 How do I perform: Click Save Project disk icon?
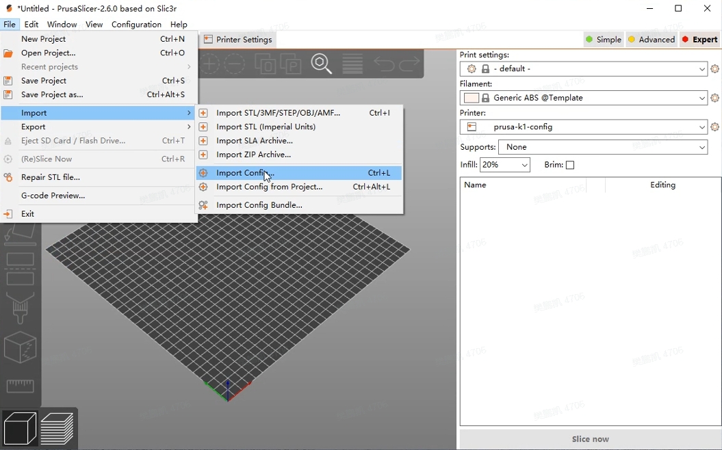click(8, 81)
